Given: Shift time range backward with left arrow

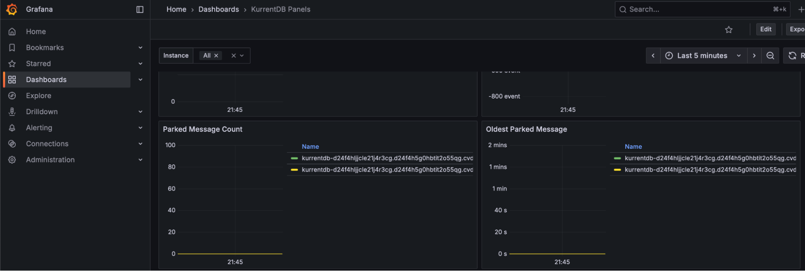Looking at the screenshot, I should coord(653,55).
